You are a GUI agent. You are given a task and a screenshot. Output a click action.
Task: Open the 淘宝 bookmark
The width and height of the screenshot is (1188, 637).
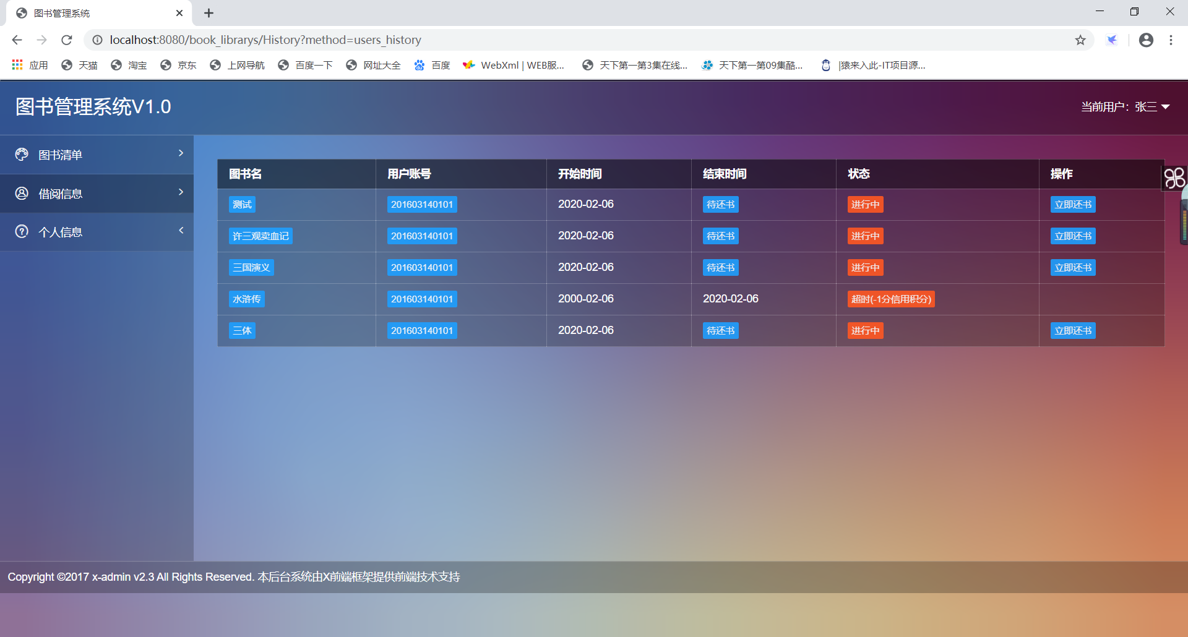[129, 65]
